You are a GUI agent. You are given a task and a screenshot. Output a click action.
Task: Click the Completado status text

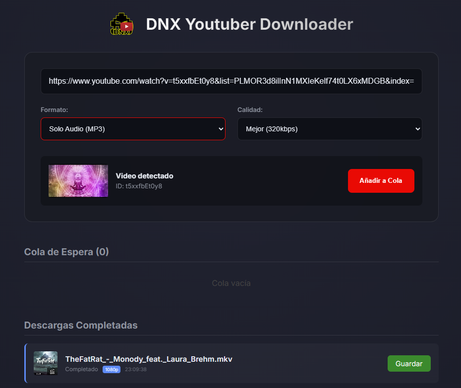[x=81, y=369]
